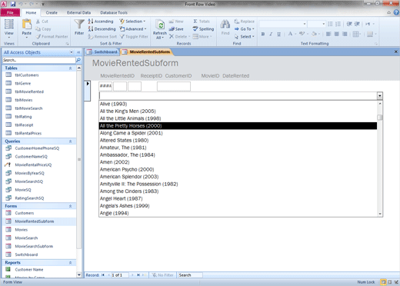Open the Go To dropdown
The width and height of the screenshot is (400, 286).
pyautogui.click(x=244, y=29)
